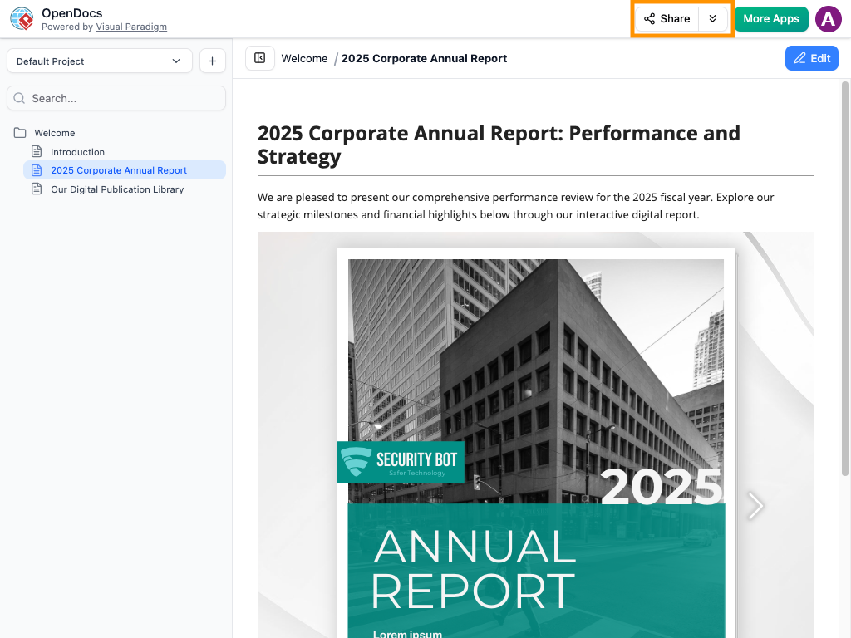Click the Share button

coord(667,19)
